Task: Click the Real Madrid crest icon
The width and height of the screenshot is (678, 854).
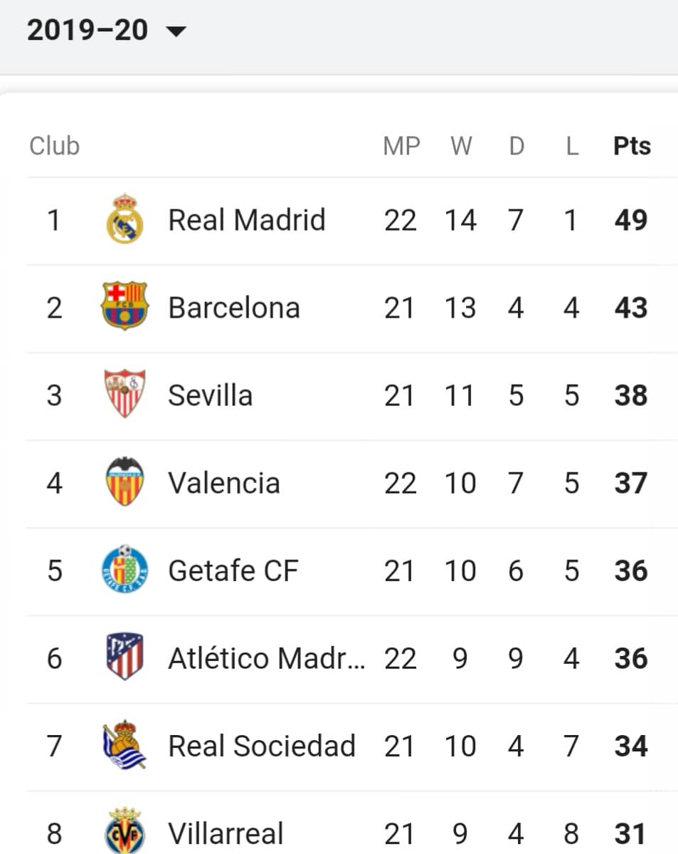Action: 125,219
